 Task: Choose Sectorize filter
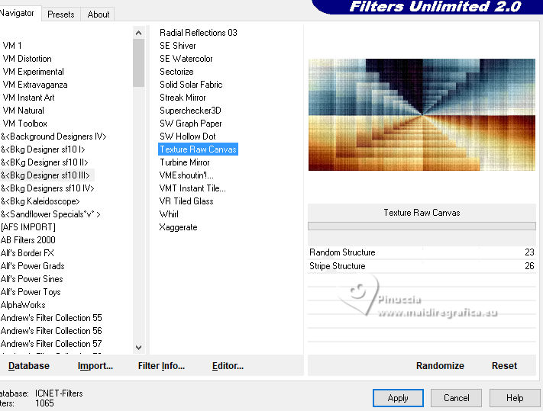(176, 72)
